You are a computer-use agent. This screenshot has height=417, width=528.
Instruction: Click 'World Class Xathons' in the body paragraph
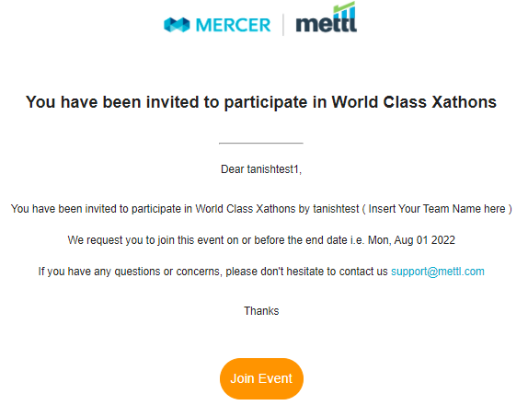(x=245, y=209)
